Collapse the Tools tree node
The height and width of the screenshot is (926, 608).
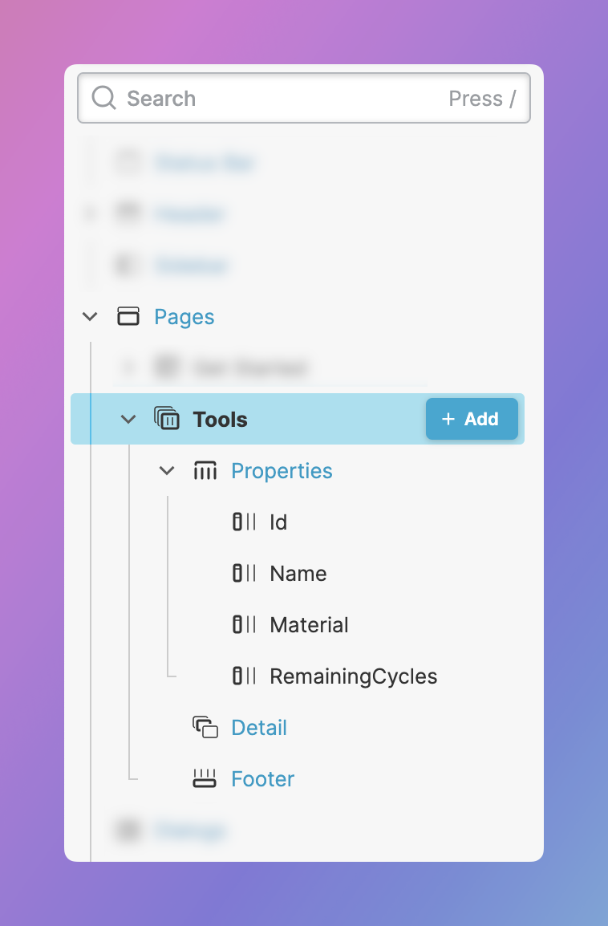[128, 419]
